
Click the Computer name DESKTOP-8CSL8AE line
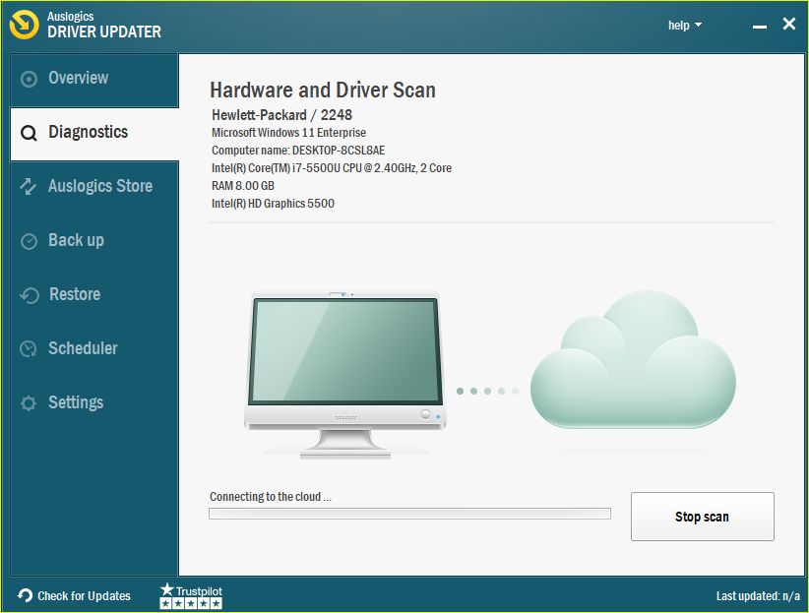[298, 151]
